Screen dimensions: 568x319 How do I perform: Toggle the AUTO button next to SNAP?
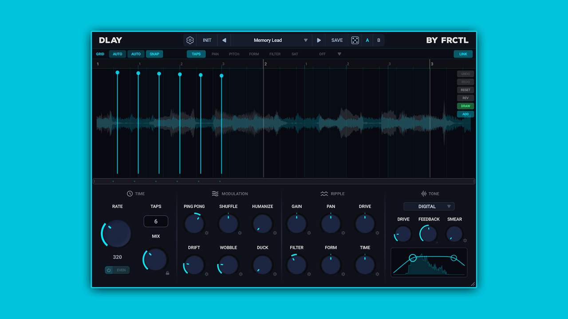[136, 54]
